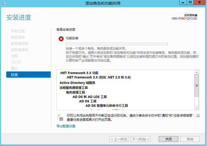This screenshot has height=146, width=207.
Task: Select the 确认 step in sidebar
Action: click(15, 69)
